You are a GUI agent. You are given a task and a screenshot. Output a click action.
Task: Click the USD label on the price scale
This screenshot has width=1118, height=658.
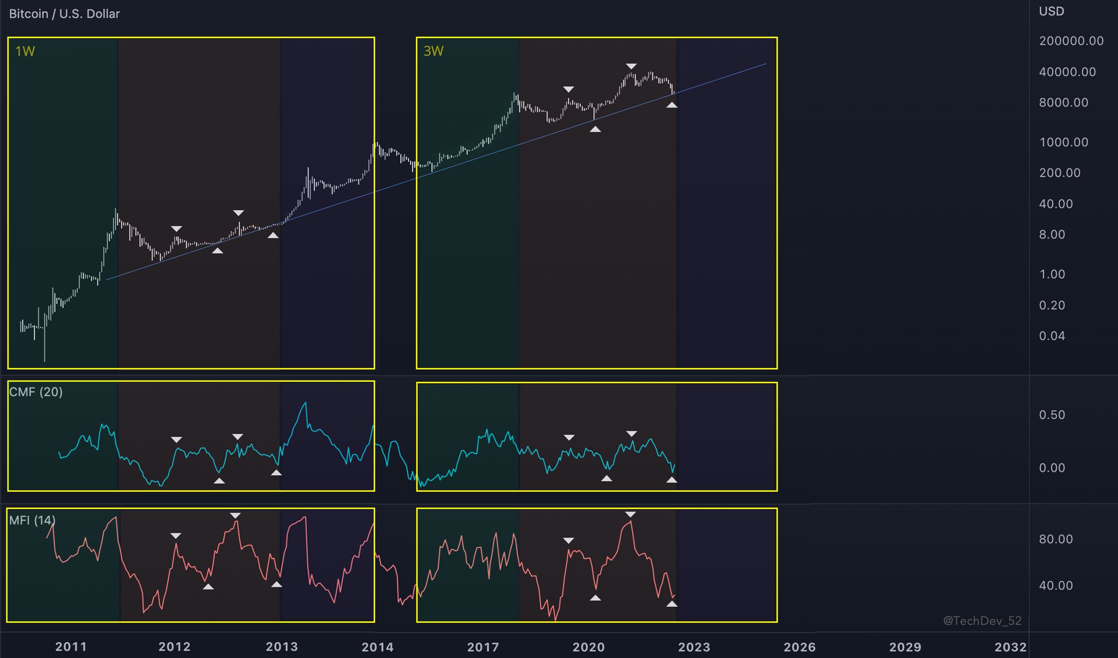[x=1051, y=11]
